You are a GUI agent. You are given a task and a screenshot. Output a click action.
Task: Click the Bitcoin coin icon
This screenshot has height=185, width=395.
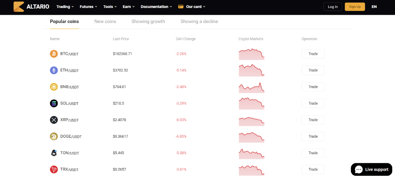click(x=54, y=54)
